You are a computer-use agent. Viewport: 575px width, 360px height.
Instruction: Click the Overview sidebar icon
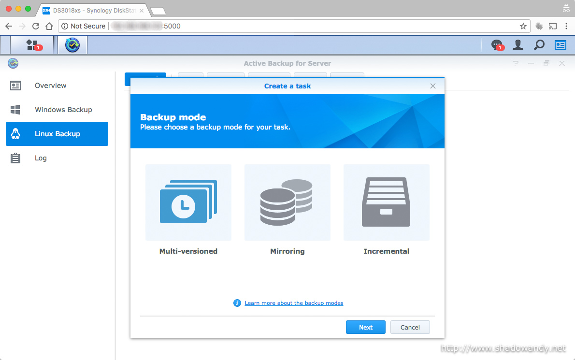coord(15,86)
